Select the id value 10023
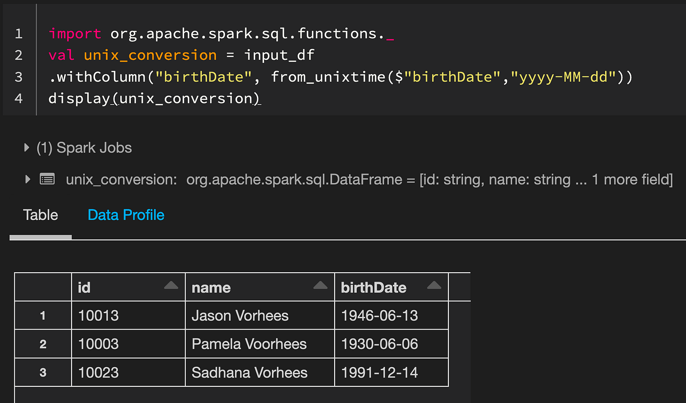Image resolution: width=686 pixels, height=403 pixels. 98,372
